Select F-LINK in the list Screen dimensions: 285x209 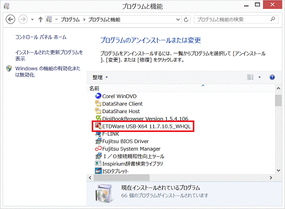pos(111,134)
